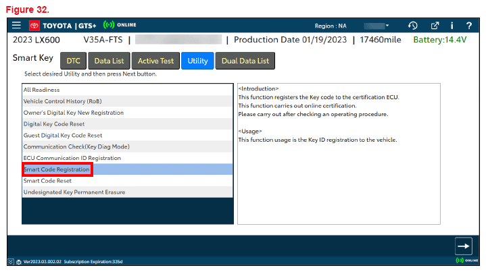Select Smart Code Reset
486x272 pixels.
tap(127, 181)
